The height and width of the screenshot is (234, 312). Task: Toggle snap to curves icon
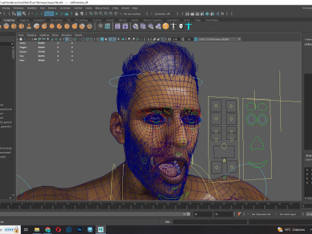click(x=96, y=14)
